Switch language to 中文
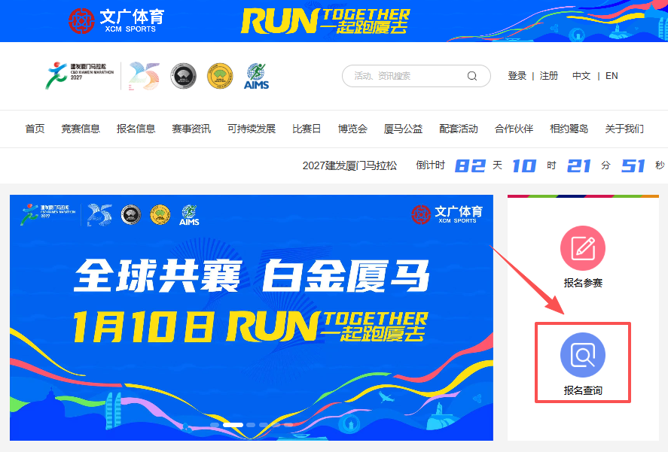Viewport: 668px width, 452px height. pyautogui.click(x=581, y=76)
